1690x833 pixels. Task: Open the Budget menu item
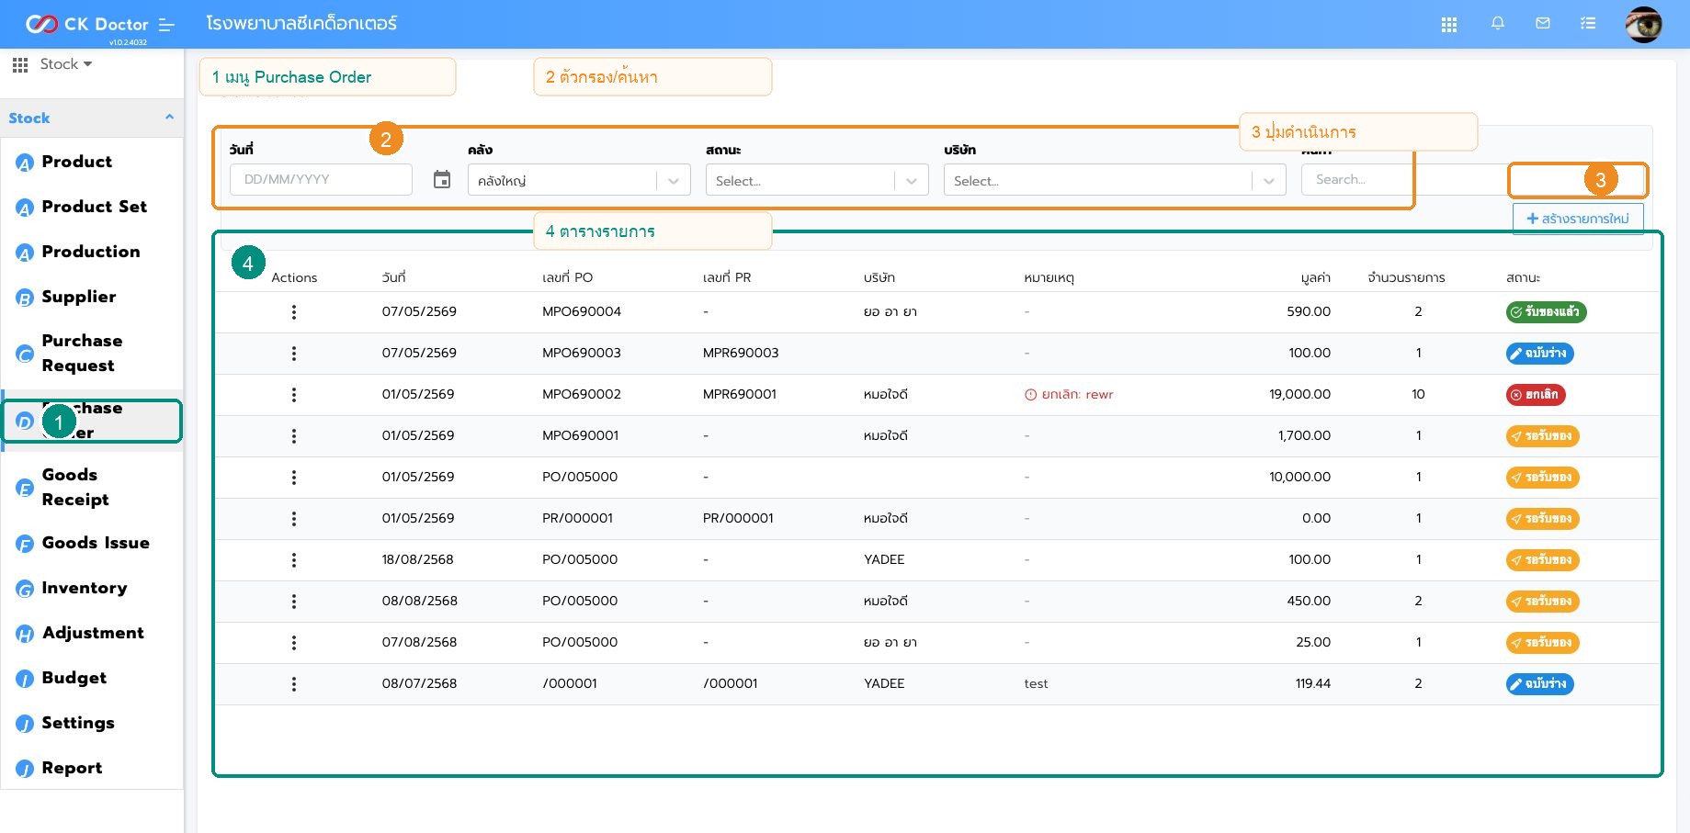click(74, 678)
